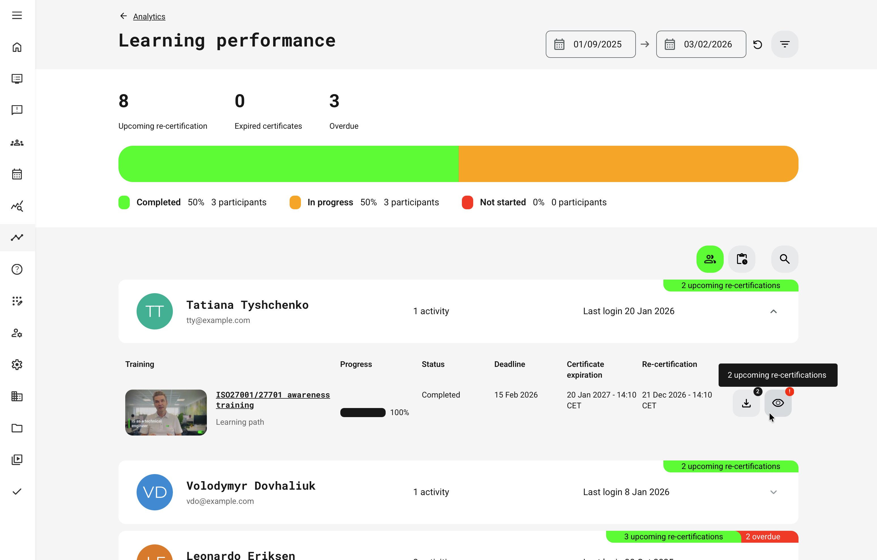Open the training video thumbnail
Image resolution: width=877 pixels, height=560 pixels.
(166, 412)
